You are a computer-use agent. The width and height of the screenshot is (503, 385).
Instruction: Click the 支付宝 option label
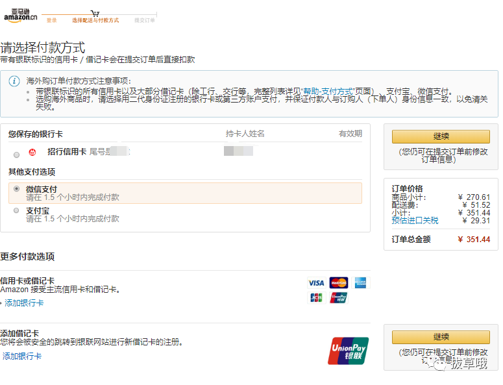pos(38,211)
